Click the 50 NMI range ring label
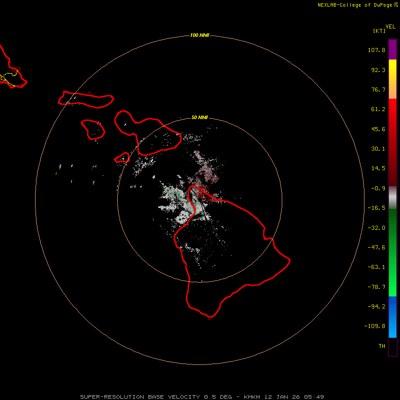 200,117
